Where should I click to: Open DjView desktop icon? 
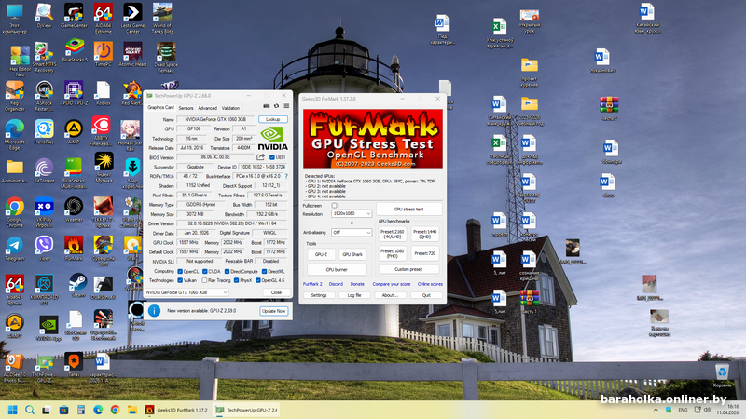44,15
